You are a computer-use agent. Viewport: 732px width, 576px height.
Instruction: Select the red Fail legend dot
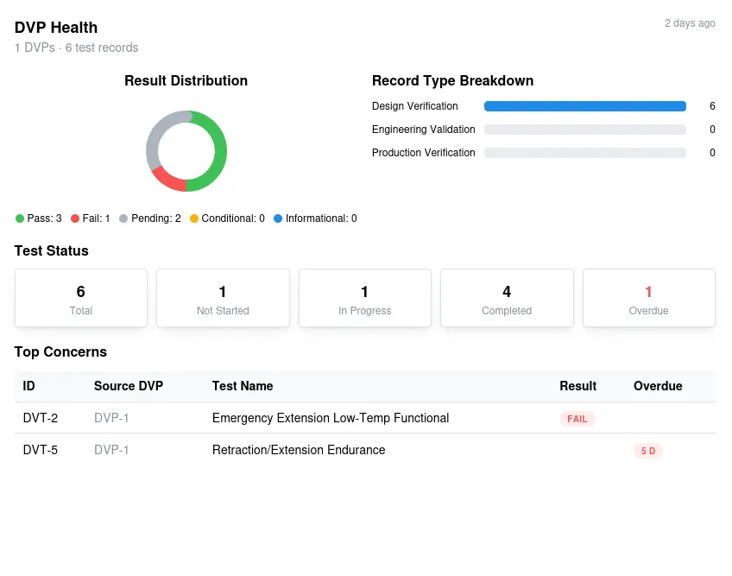click(75, 218)
